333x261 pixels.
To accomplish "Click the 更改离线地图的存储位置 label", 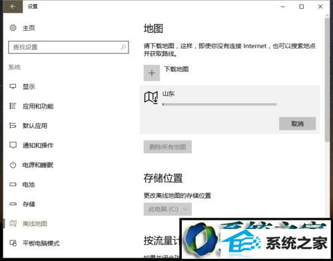I will pos(177,196).
